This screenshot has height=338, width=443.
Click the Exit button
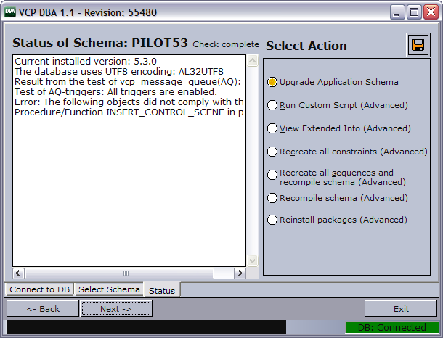pos(401,309)
